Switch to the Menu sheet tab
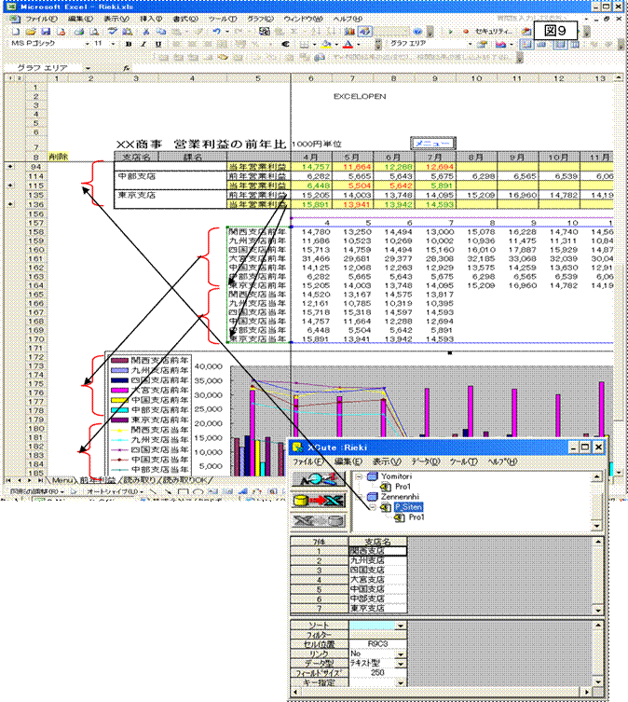 point(62,480)
